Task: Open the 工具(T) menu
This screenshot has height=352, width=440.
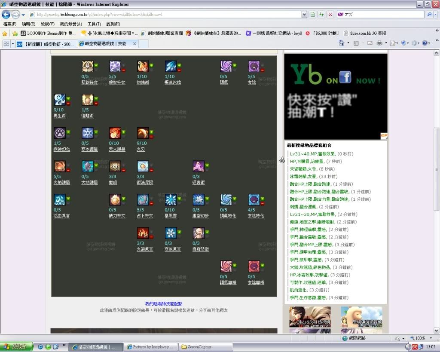Action: click(94, 24)
